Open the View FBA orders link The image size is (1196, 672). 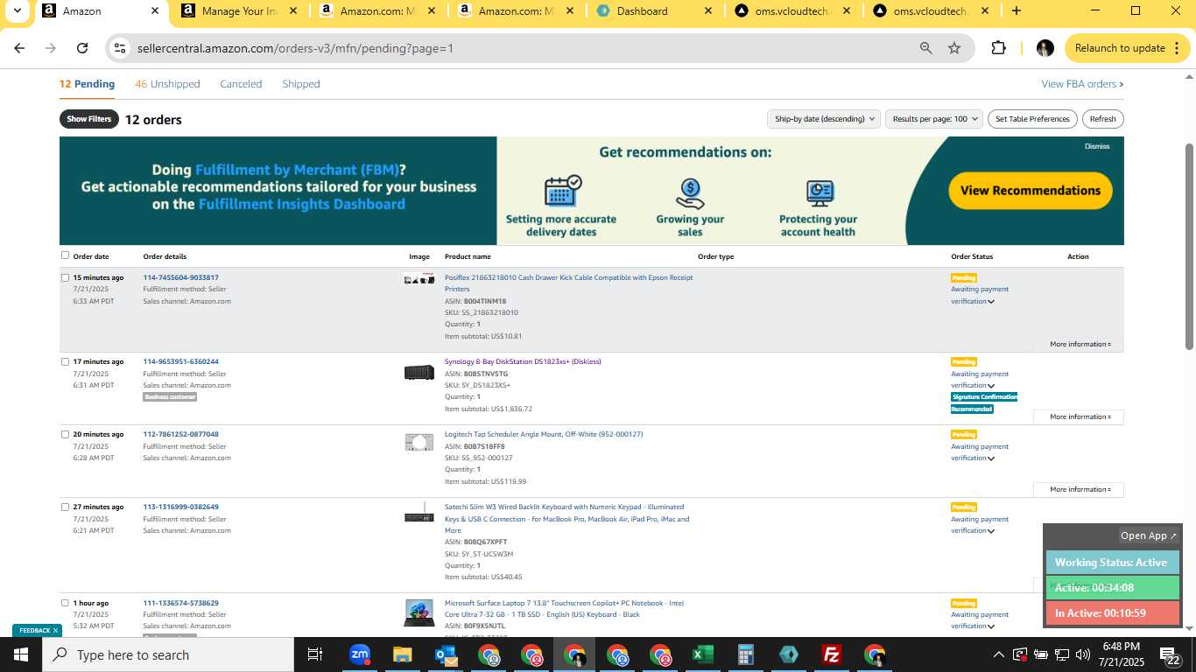click(1082, 84)
